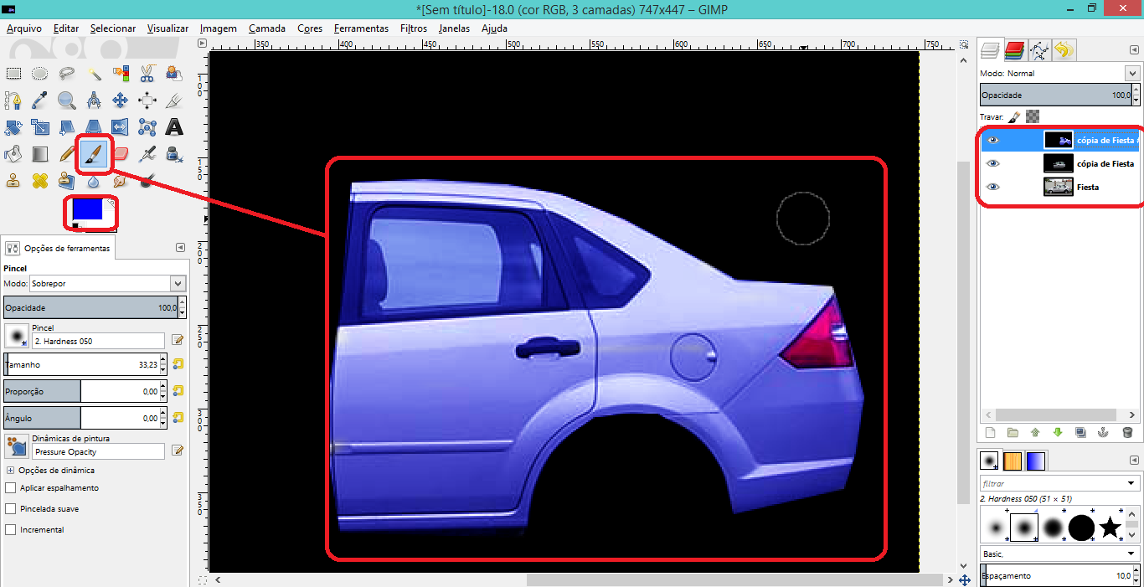Viewport: 1144px width, 587px height.
Task: Switch to the Channels tab
Action: (1015, 51)
